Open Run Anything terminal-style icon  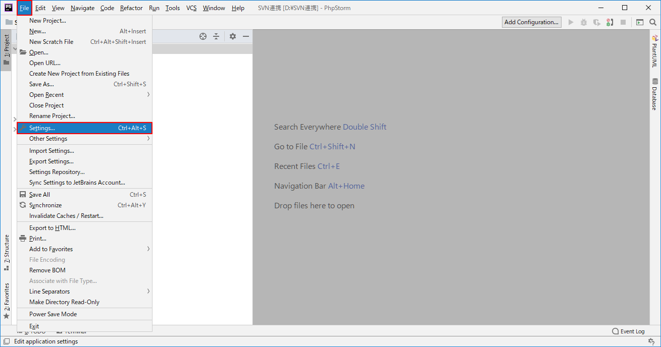(640, 22)
